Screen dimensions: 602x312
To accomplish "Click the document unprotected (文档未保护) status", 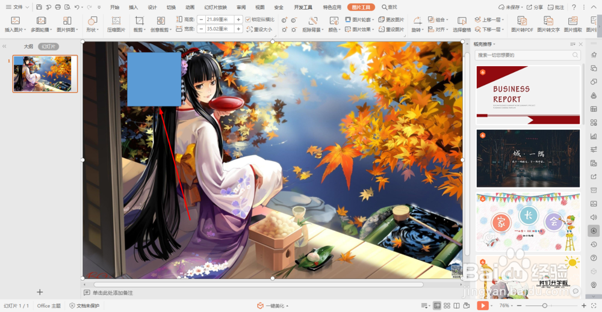I will tap(84, 305).
